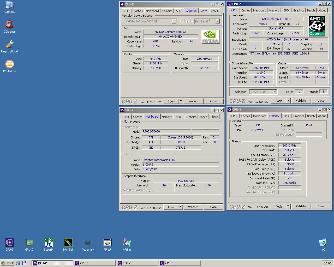
Task: Click title bar icon of Memory CPU-Z window
Action: (230, 109)
